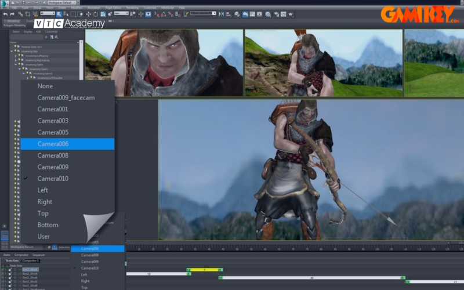The height and width of the screenshot is (290, 464).
Task: Activate the Select and Move tool
Action: click(88, 14)
